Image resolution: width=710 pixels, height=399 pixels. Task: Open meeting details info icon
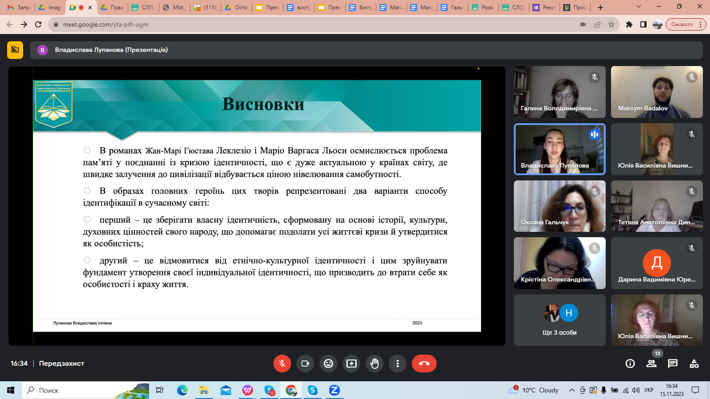tap(630, 364)
